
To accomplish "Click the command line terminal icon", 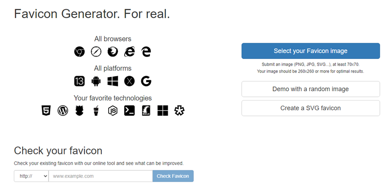I will pos(130,111).
